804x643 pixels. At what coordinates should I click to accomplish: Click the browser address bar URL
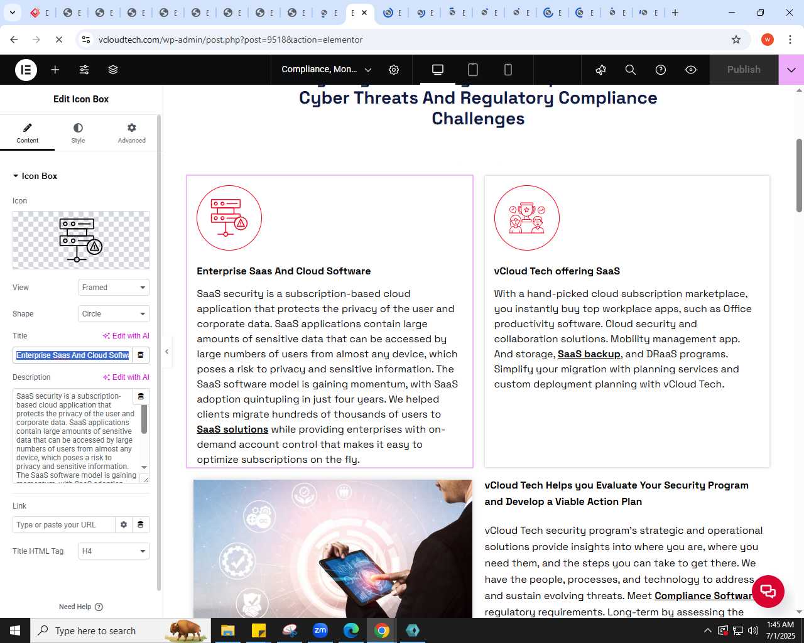(x=231, y=40)
